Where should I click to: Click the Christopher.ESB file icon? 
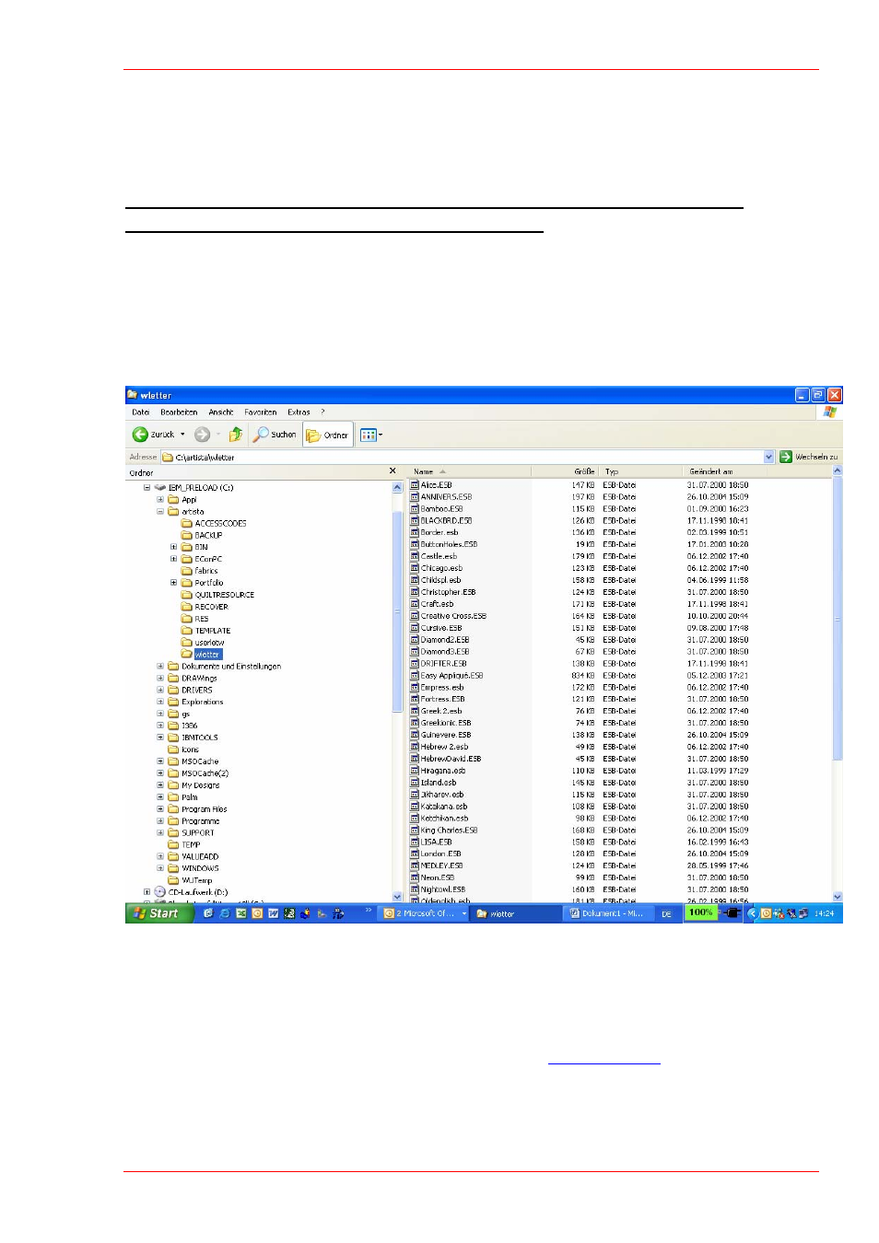point(415,592)
